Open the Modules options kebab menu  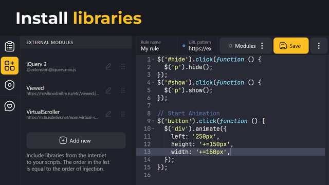[x=262, y=46]
